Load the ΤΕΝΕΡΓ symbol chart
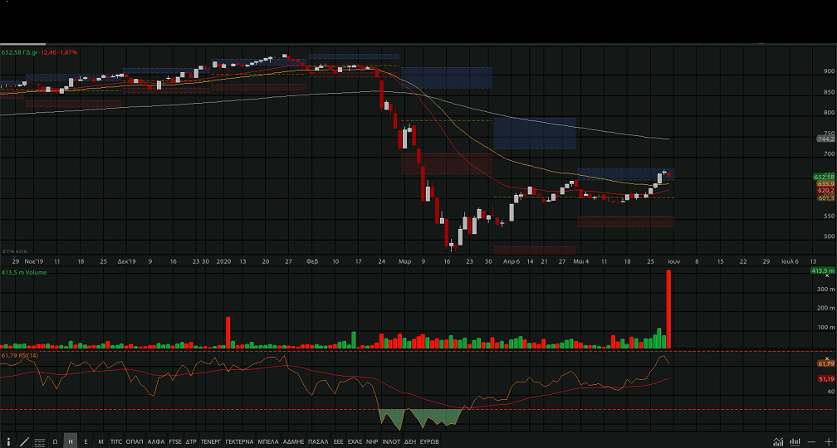Viewport: 837px width, 448px height. pyautogui.click(x=211, y=441)
